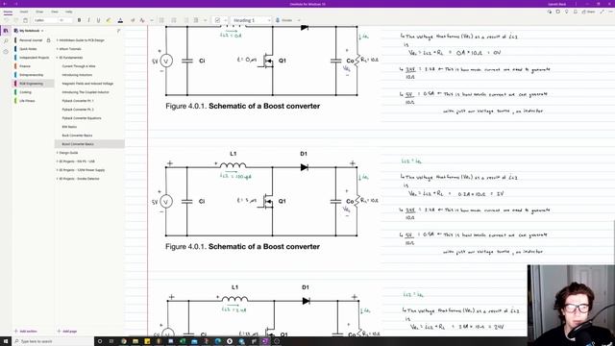
Task: Toggle the numbered list button
Action: coord(174,20)
